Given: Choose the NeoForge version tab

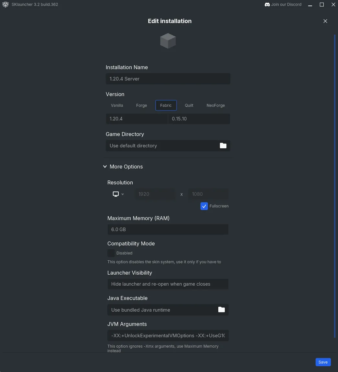Looking at the screenshot, I should (215, 105).
